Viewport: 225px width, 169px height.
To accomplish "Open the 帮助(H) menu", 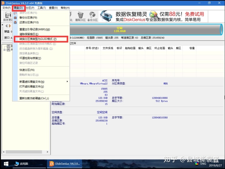I will coord(65,8).
